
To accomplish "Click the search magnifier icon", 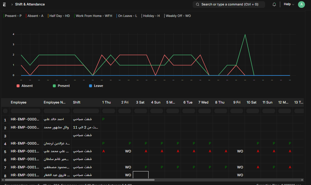I will 197,5.
